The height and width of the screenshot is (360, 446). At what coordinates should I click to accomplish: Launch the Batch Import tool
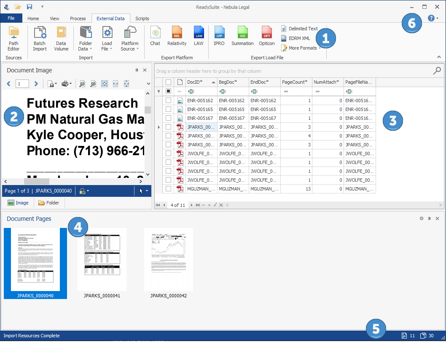(x=40, y=39)
